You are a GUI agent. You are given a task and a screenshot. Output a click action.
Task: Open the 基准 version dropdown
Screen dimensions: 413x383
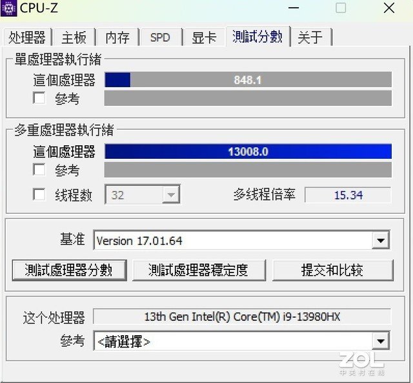tap(381, 240)
